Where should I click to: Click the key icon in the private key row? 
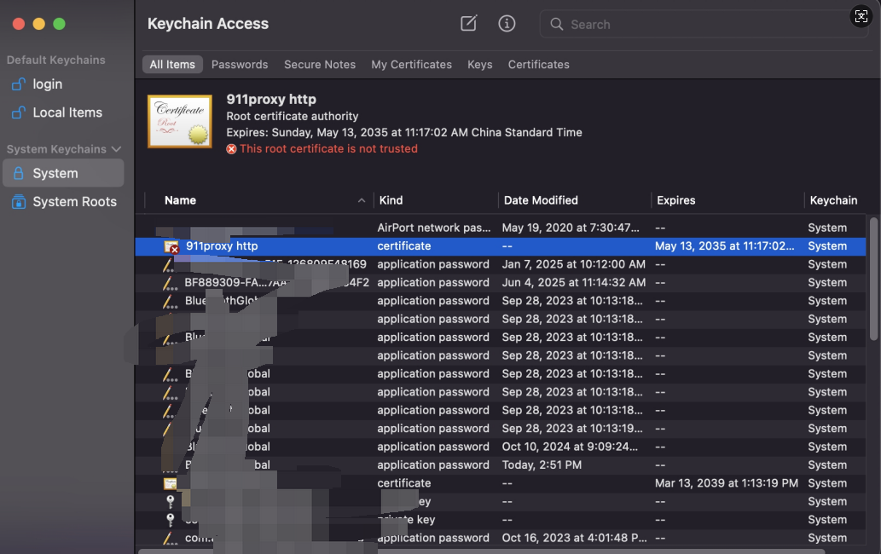tap(171, 520)
